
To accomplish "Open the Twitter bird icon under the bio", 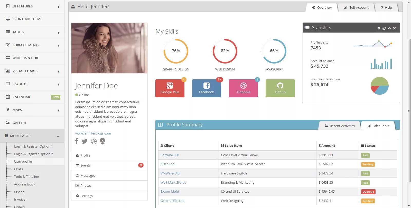I will click(85, 141).
